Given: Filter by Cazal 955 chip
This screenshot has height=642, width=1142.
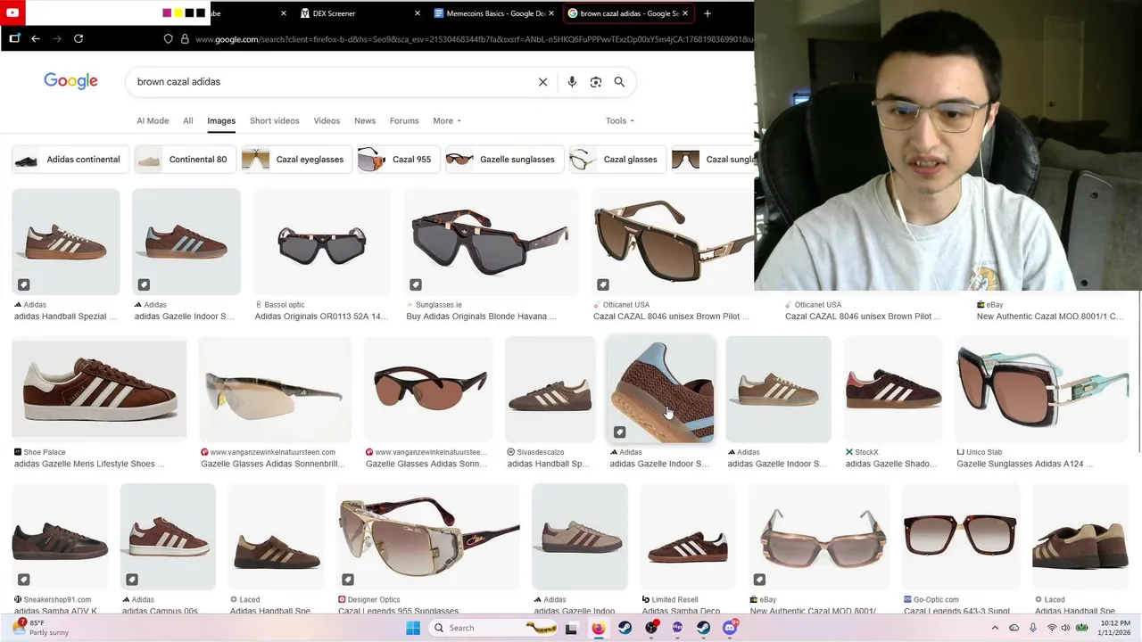Looking at the screenshot, I should point(399,160).
